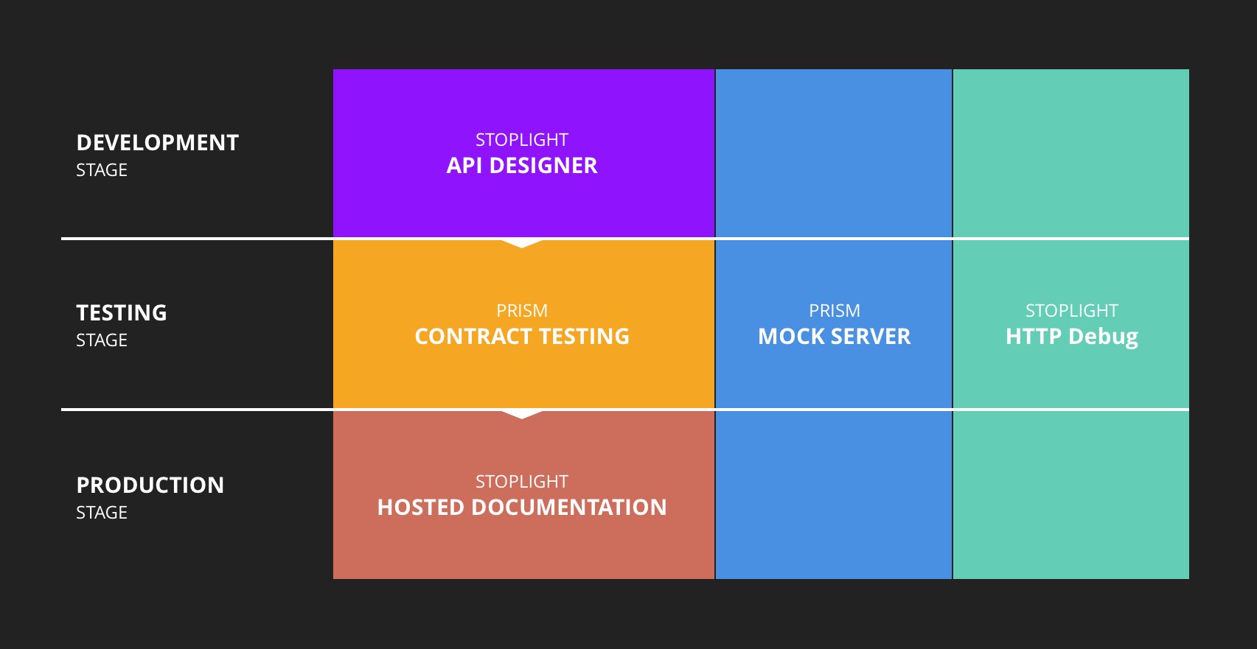Image resolution: width=1257 pixels, height=649 pixels.
Task: Select the API DESIGNER title text
Action: pyautogui.click(x=522, y=166)
